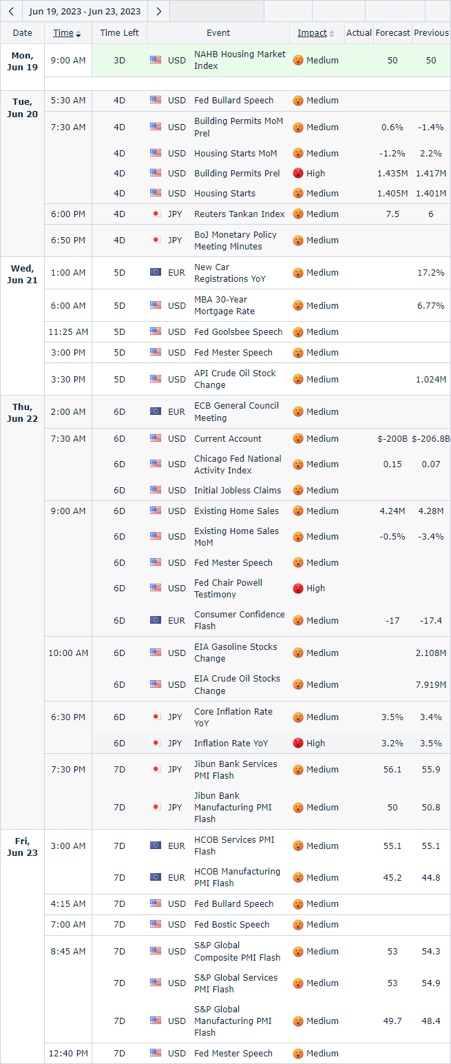Open the ECB General Council Meeting event
This screenshot has height=1064, width=451.
(x=236, y=412)
